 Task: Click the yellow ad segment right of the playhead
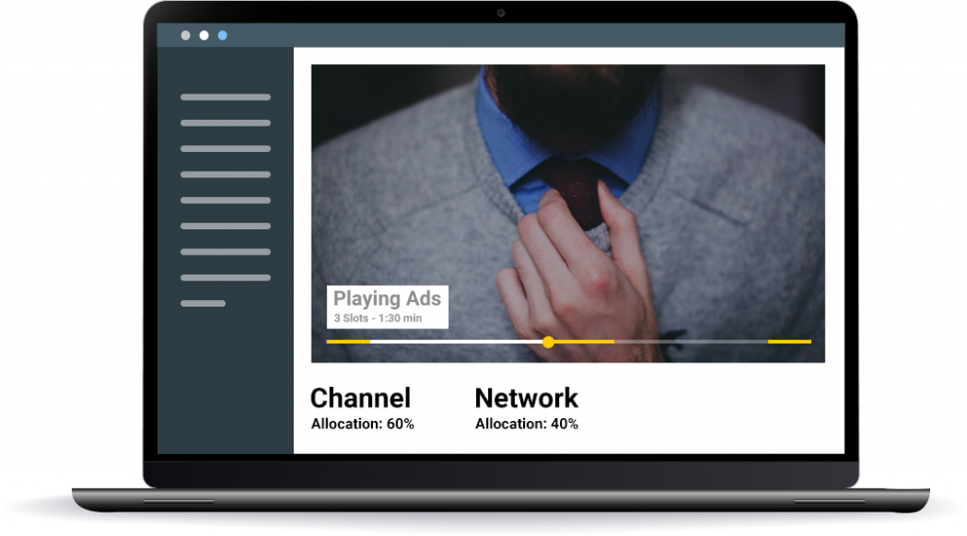tap(584, 342)
